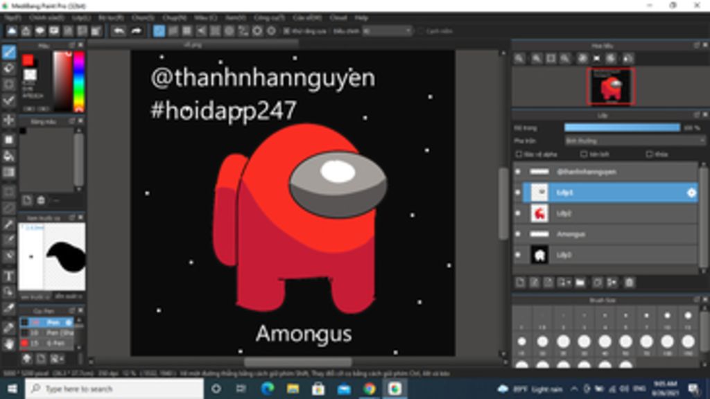Select the Dot tool below Eraser
The image size is (710, 399).
click(8, 85)
